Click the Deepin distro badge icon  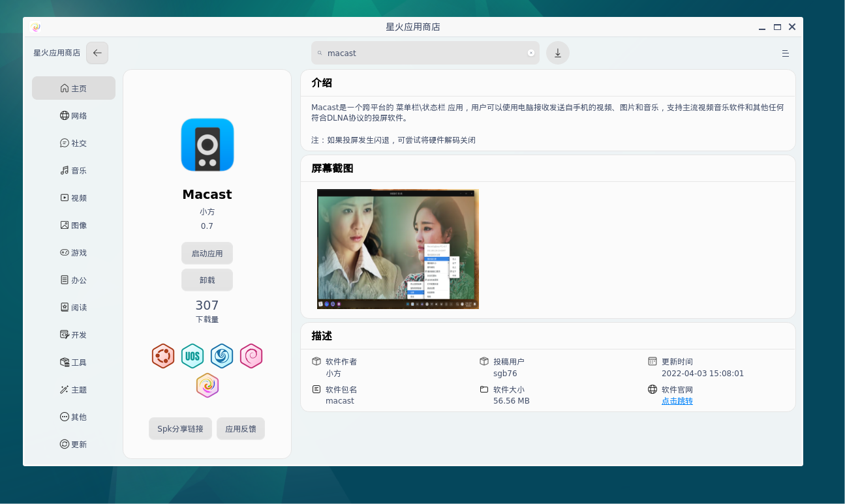click(x=222, y=356)
